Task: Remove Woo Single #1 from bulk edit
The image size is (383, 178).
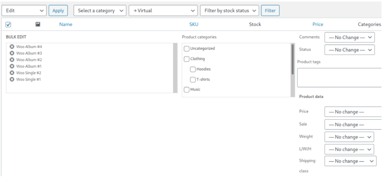Action: coord(12,79)
